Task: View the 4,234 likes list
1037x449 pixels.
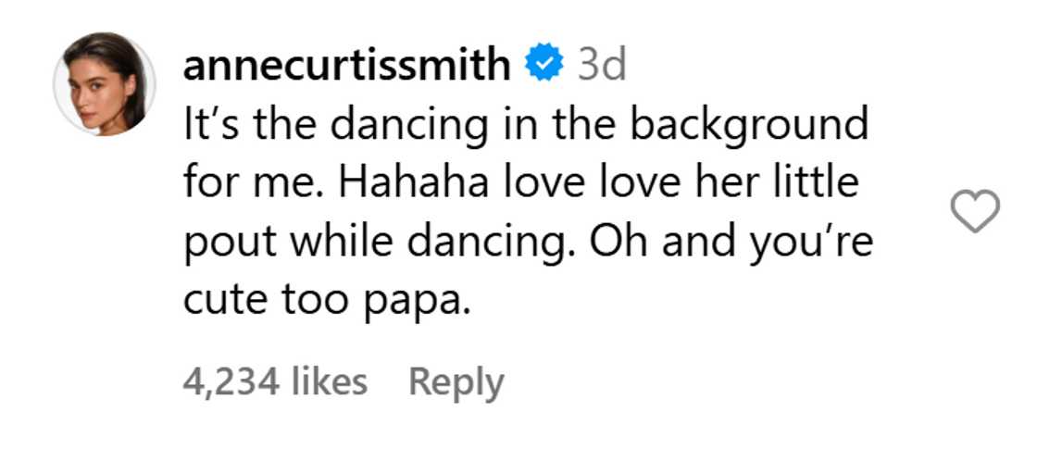Action: [275, 381]
